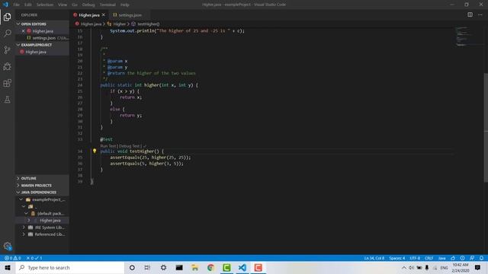Open File Explorer on taskbar
Screen dimensions: 488x274
[195, 267]
